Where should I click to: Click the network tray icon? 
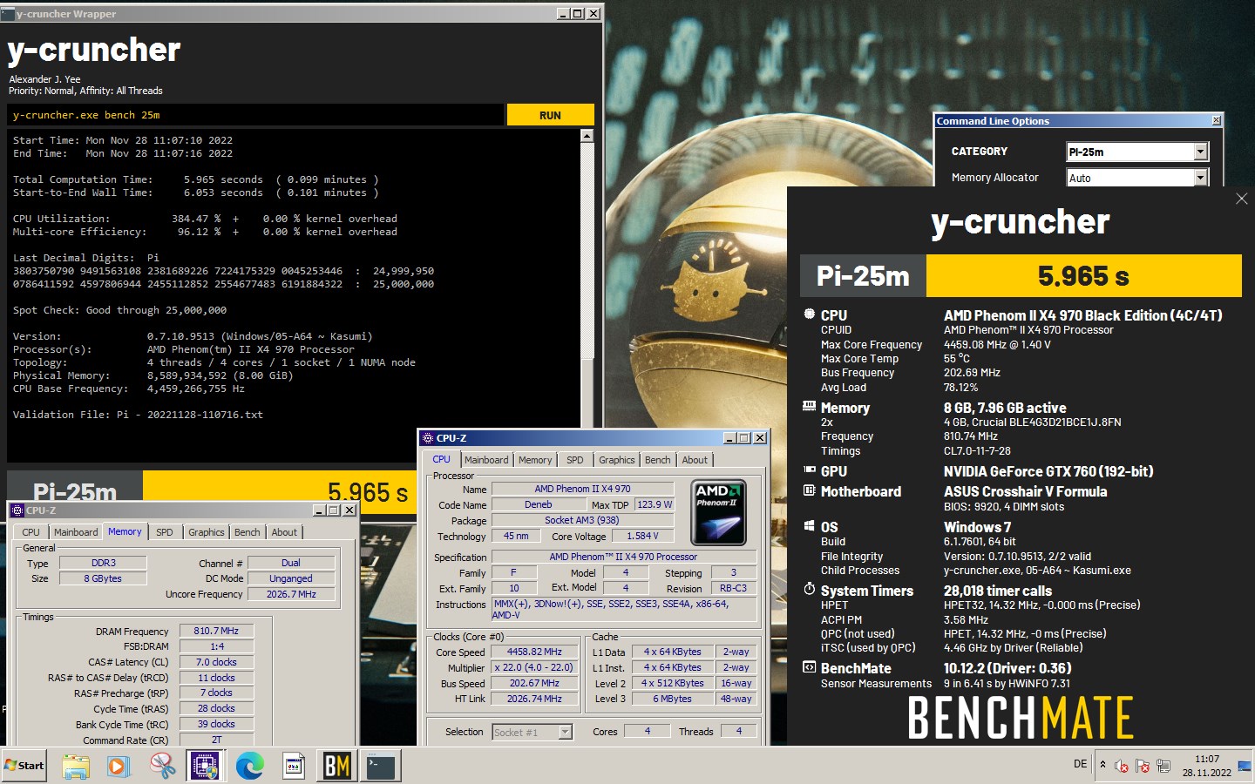pos(1163,767)
